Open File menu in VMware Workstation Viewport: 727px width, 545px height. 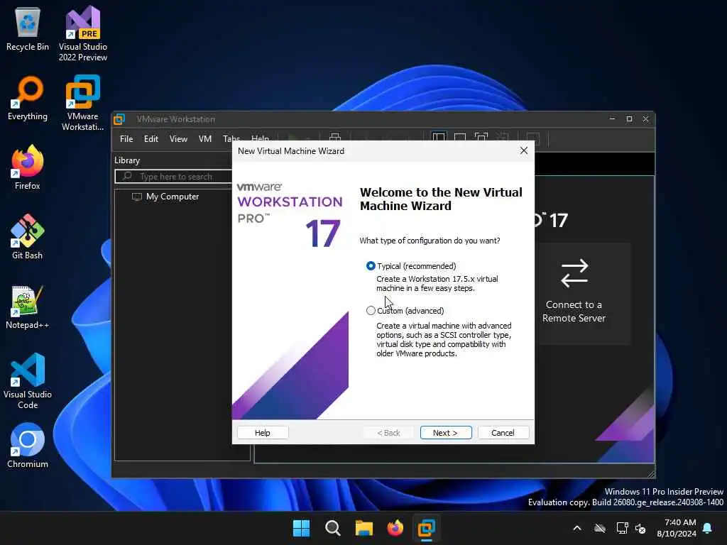click(x=126, y=139)
